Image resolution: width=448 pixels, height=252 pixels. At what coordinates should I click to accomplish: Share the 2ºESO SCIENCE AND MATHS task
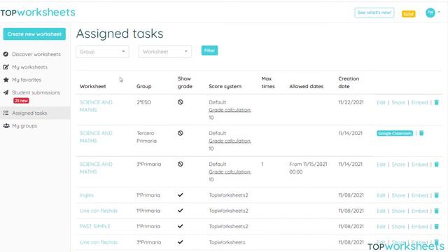398,102
